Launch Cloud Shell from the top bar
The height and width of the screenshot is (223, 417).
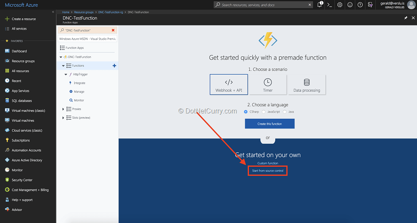(x=329, y=5)
